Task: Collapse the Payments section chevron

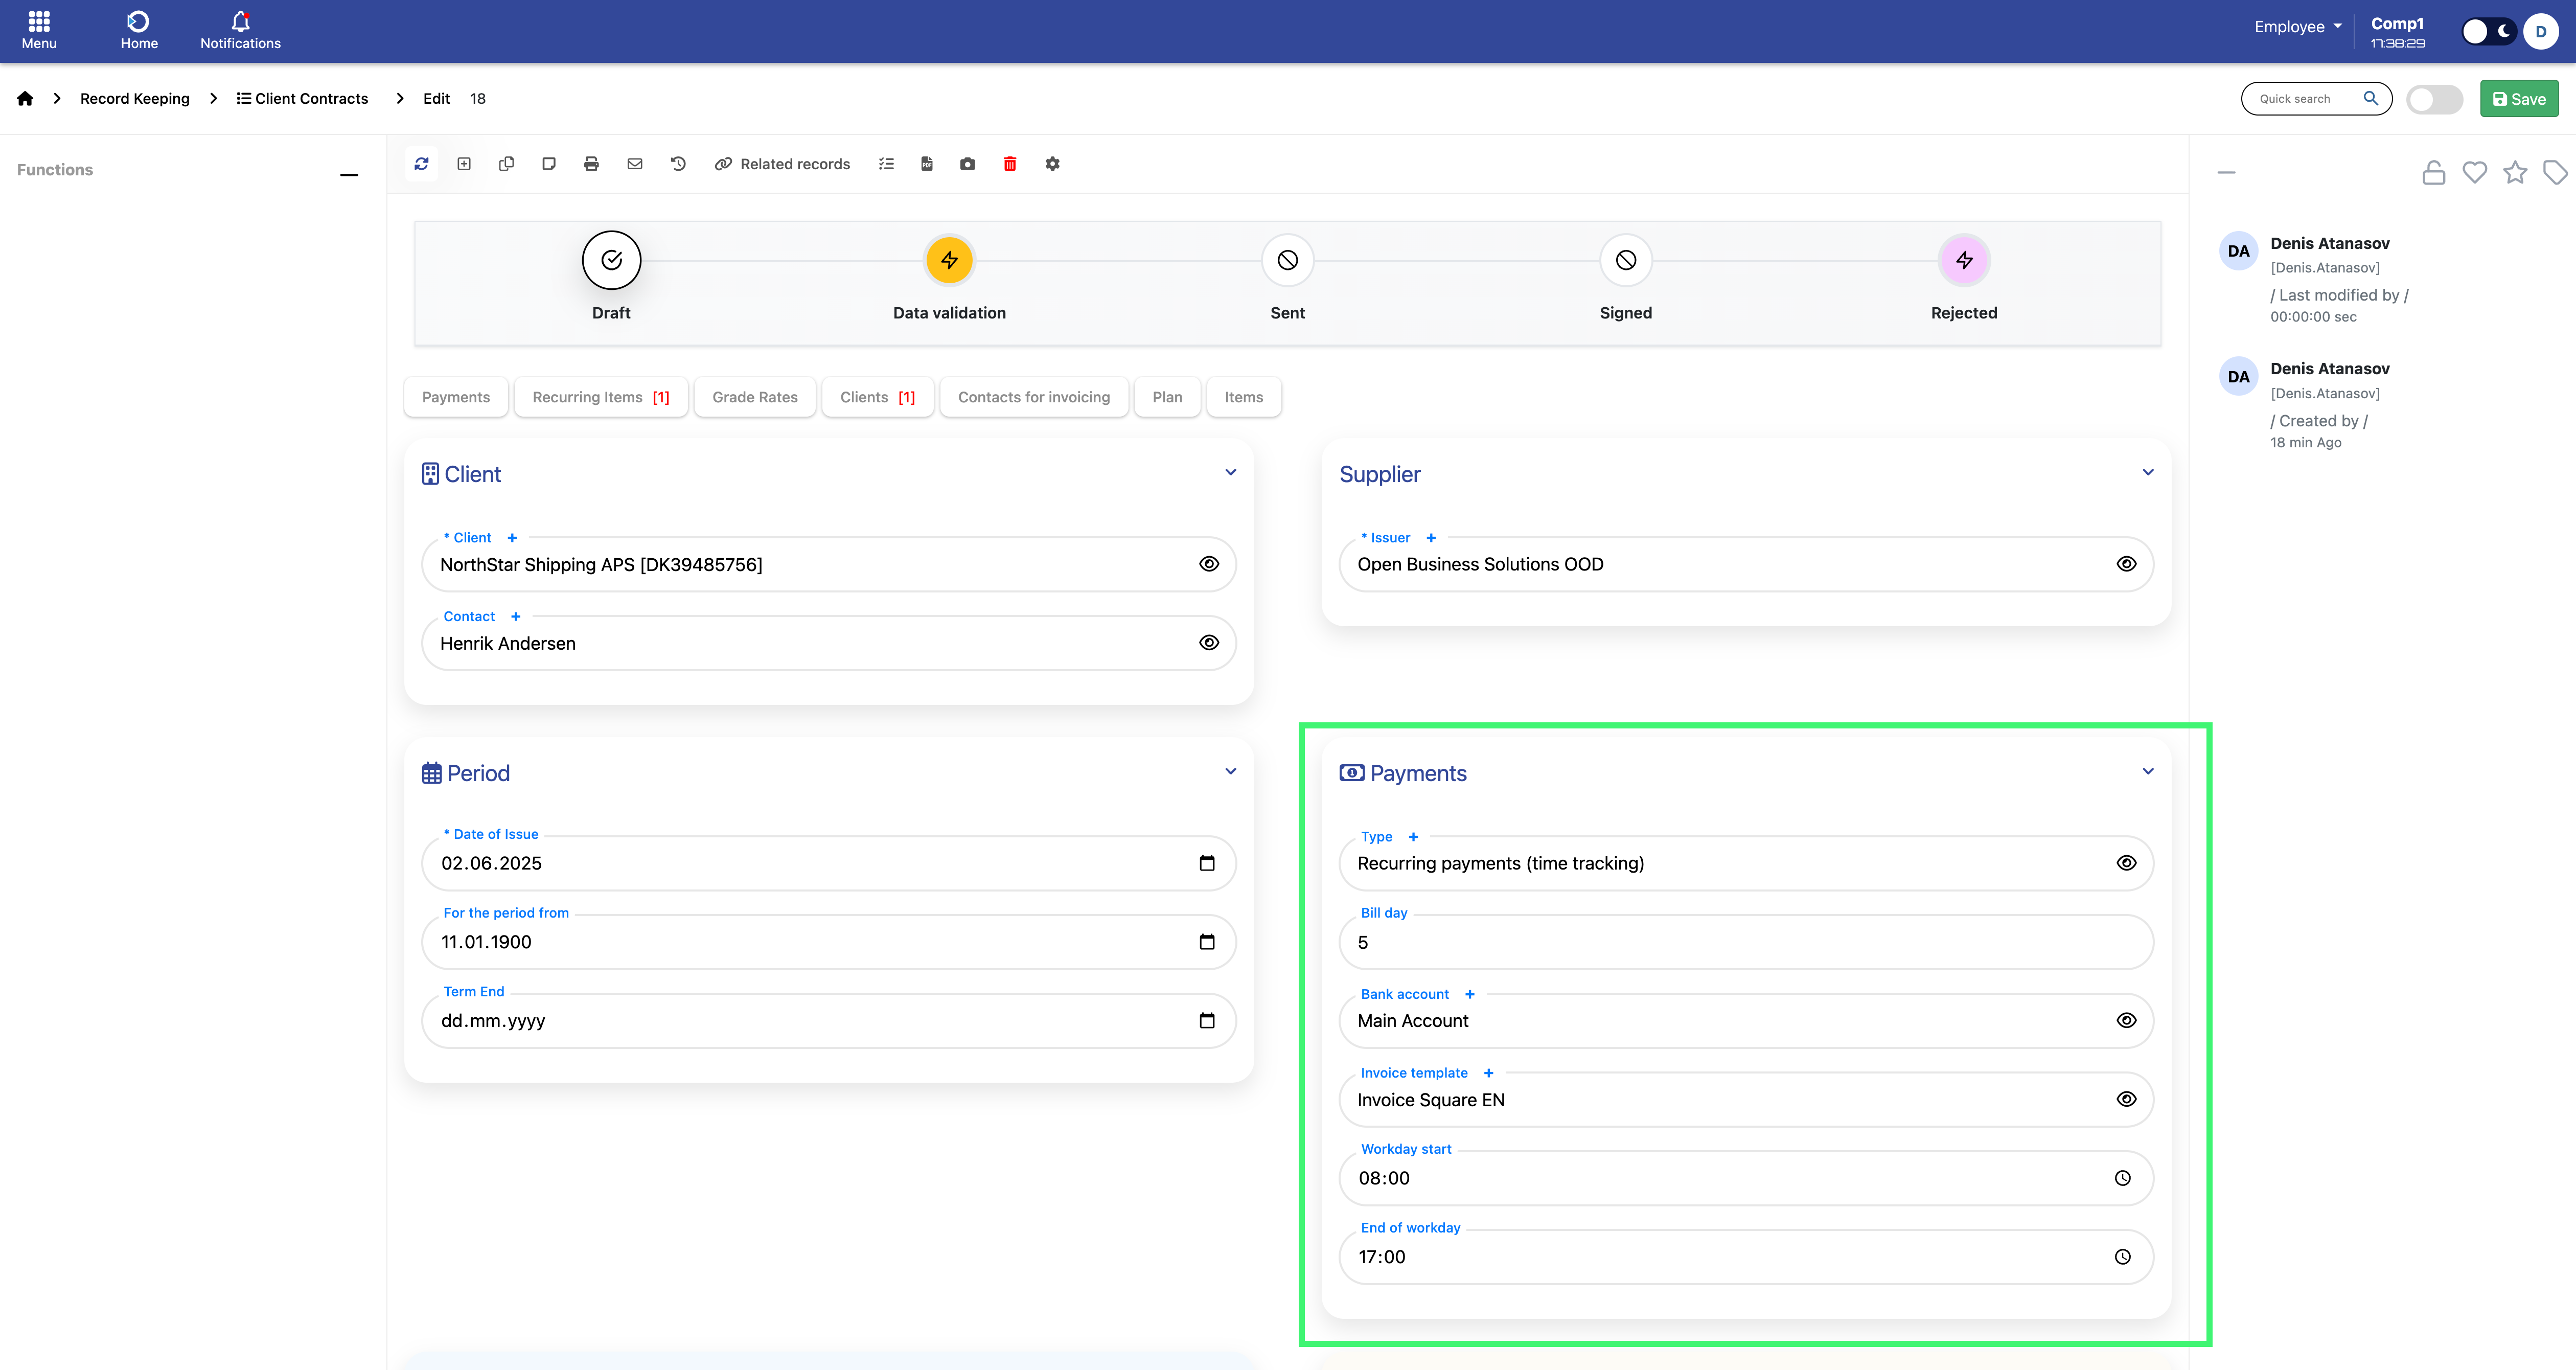Action: click(2148, 771)
